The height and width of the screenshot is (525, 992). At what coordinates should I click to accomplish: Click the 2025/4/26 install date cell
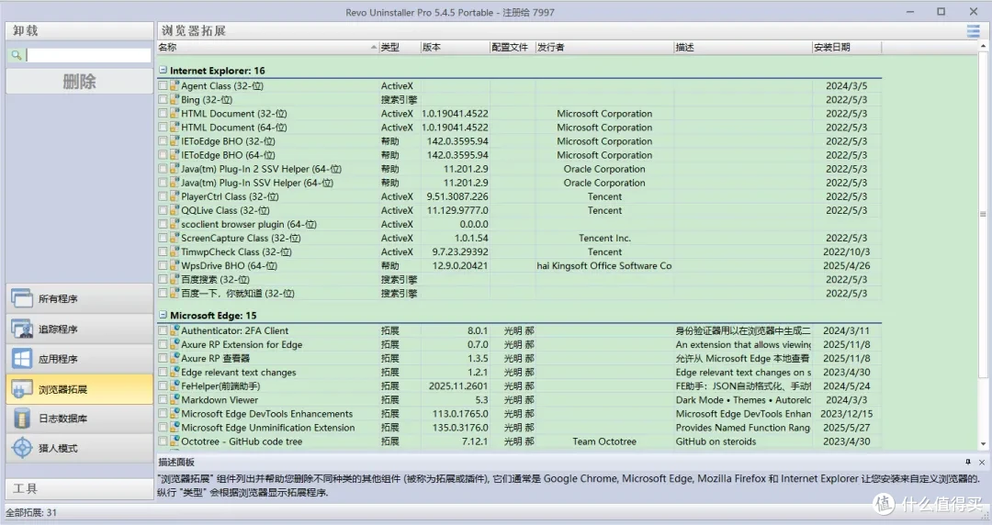(x=847, y=265)
